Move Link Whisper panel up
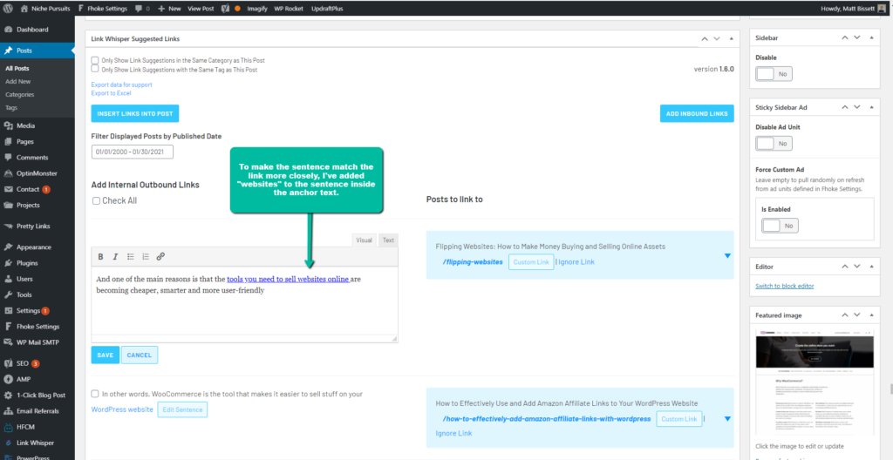 pyautogui.click(x=705, y=38)
